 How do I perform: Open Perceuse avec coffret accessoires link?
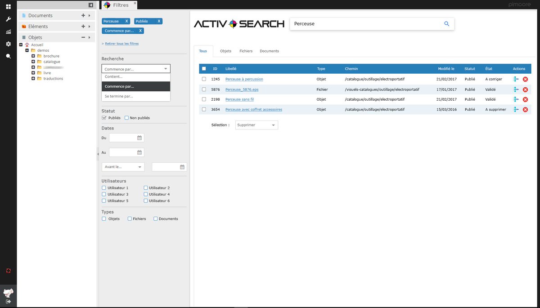point(254,109)
